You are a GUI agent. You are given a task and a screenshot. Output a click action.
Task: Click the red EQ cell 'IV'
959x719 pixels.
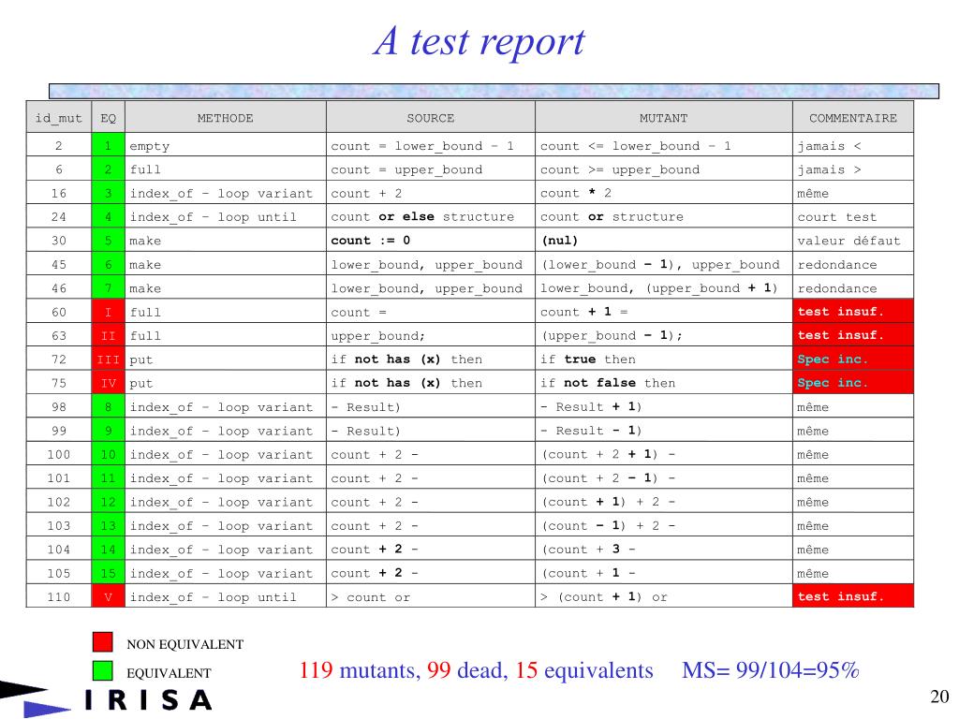tap(109, 383)
